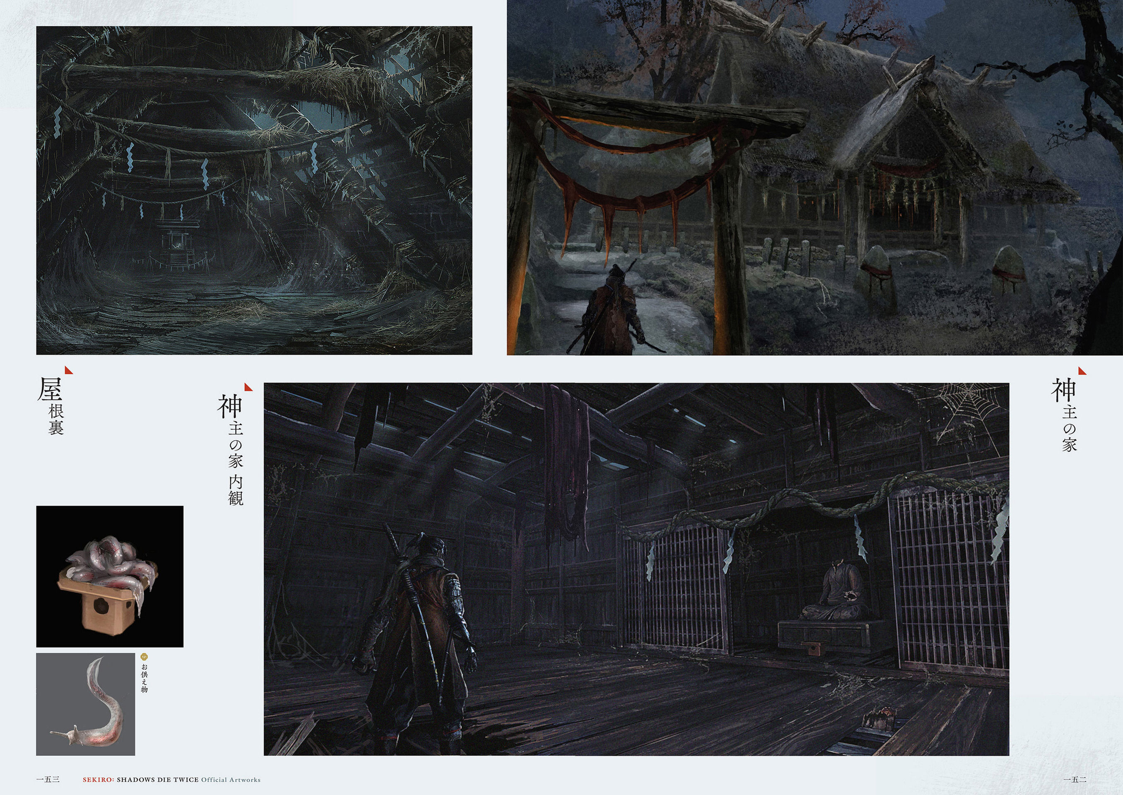Open the priest's house interior artwork
The image size is (1123, 795).
(x=636, y=569)
